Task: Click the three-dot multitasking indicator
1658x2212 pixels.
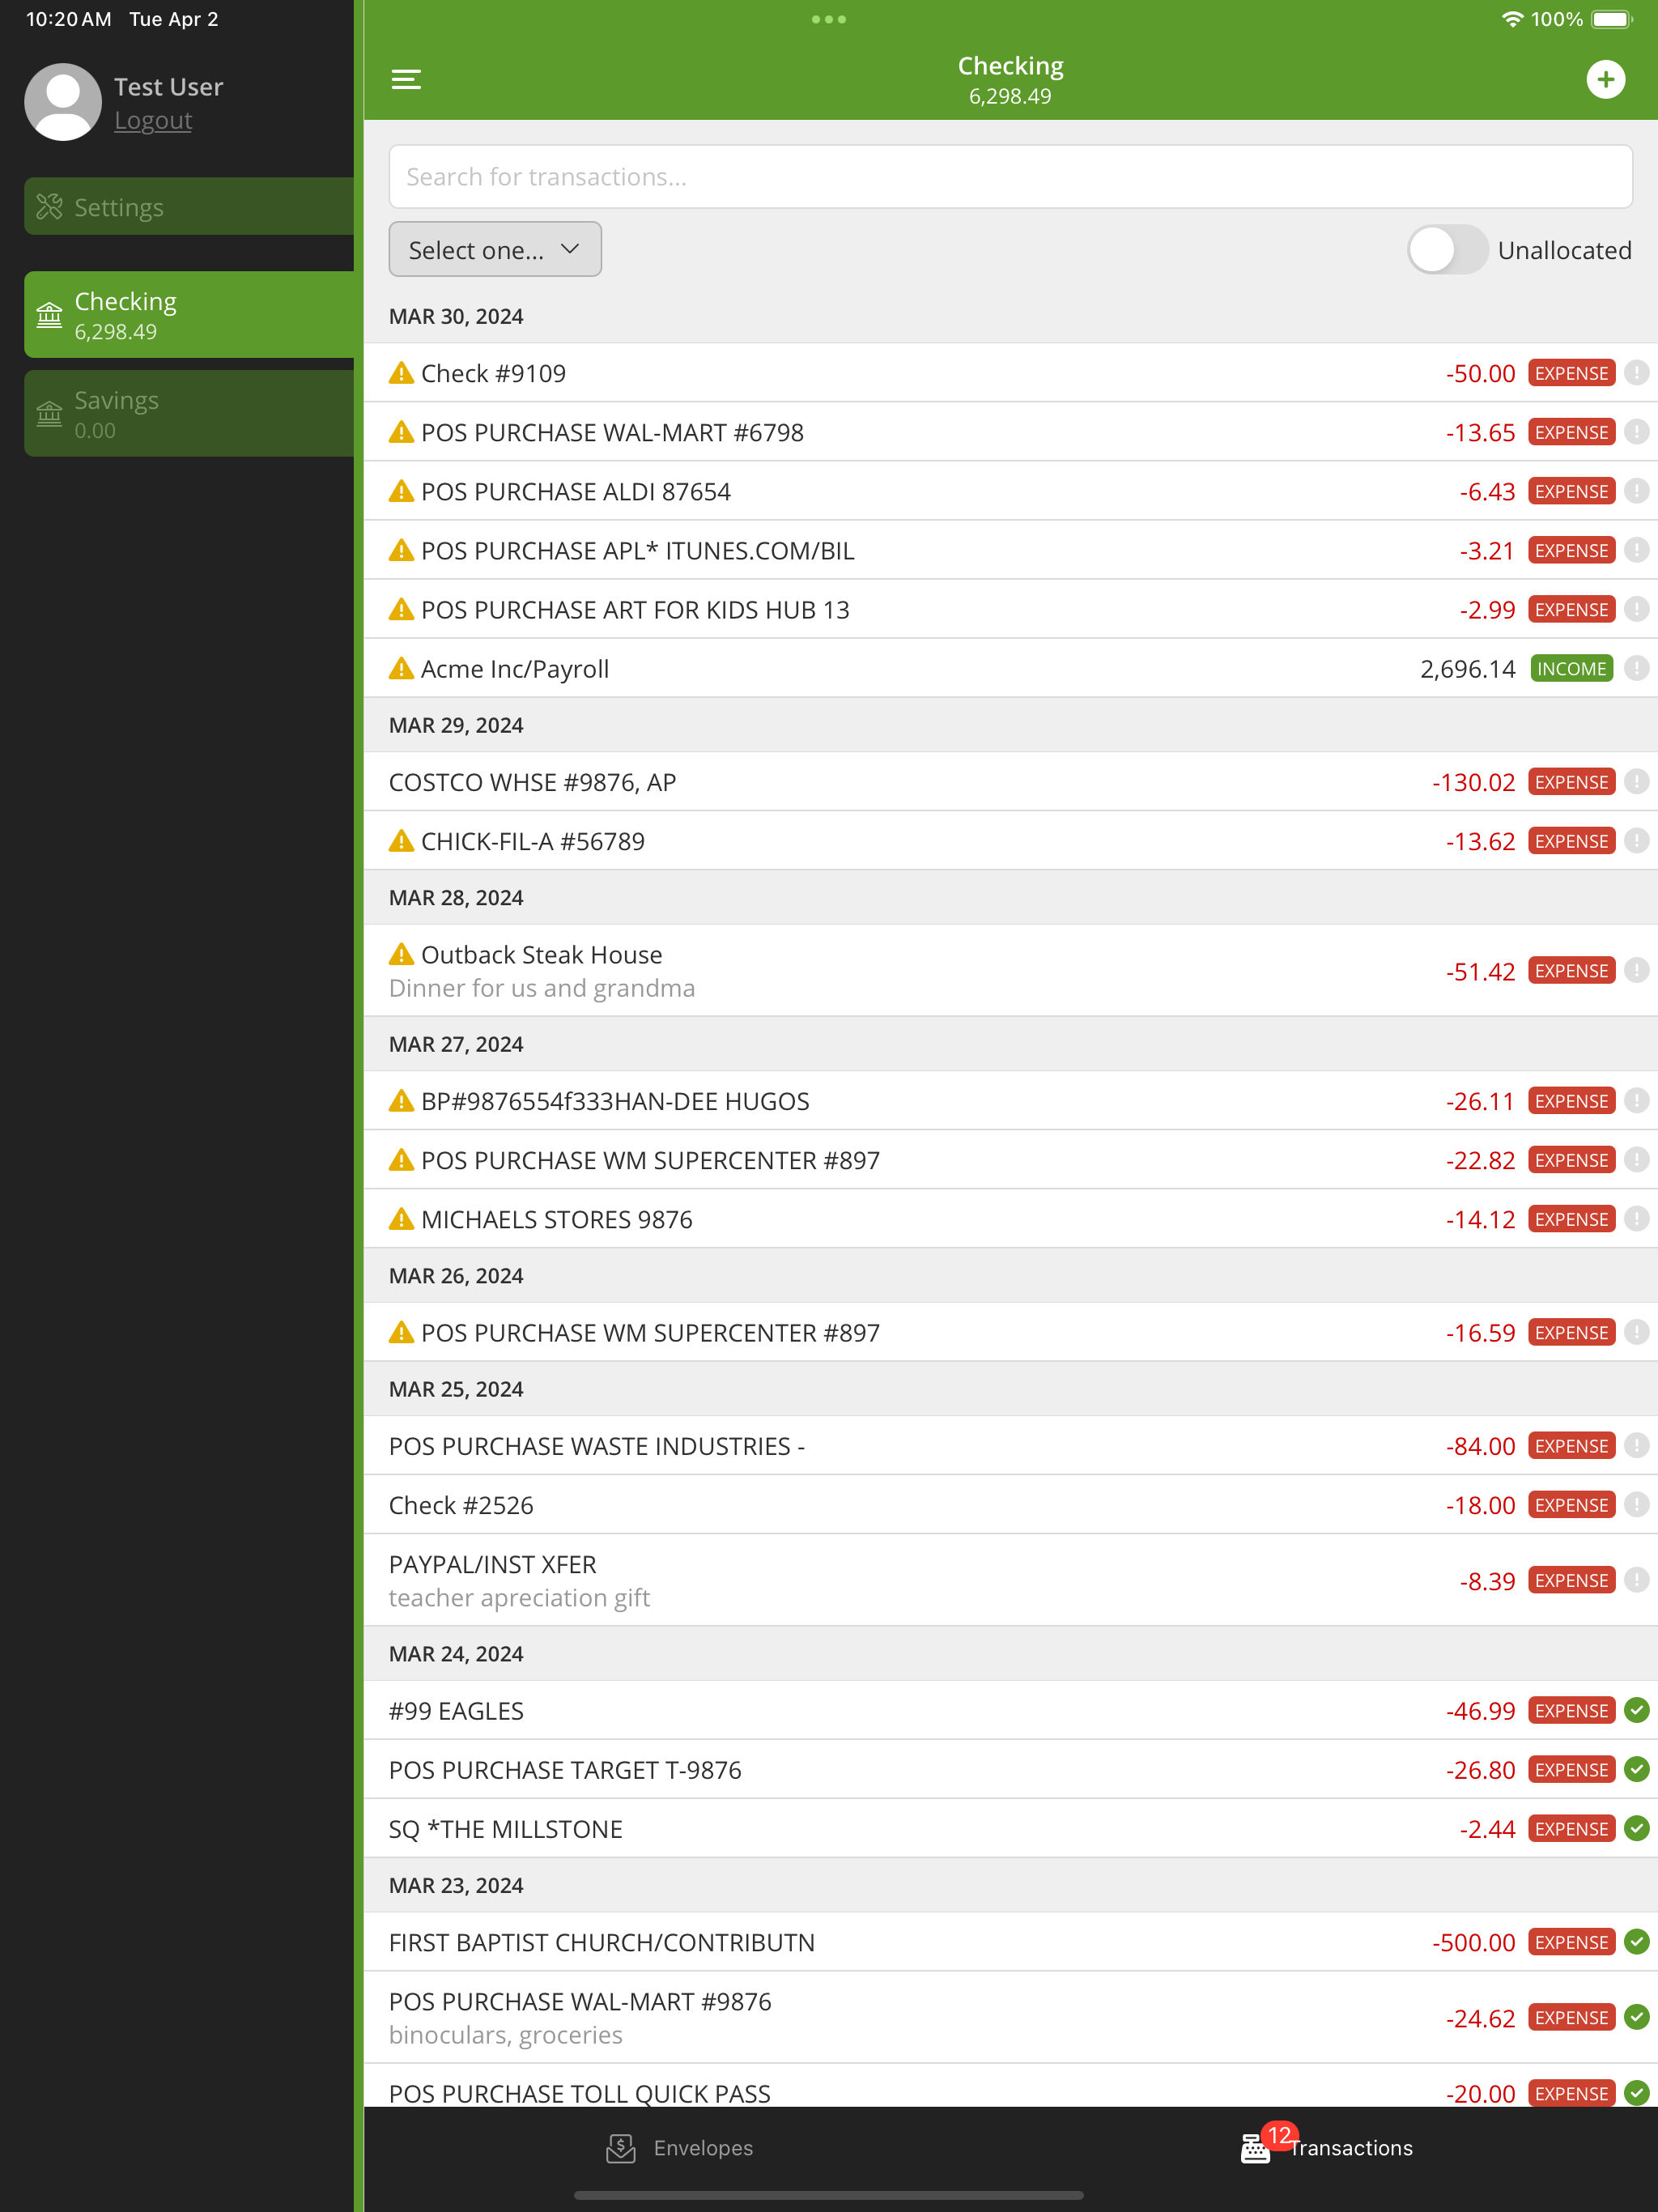Action: tap(829, 19)
